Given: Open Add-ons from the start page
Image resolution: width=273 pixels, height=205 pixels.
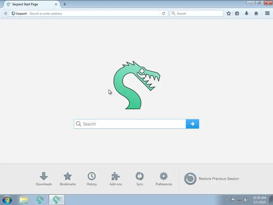Looking at the screenshot, I should point(116,179).
